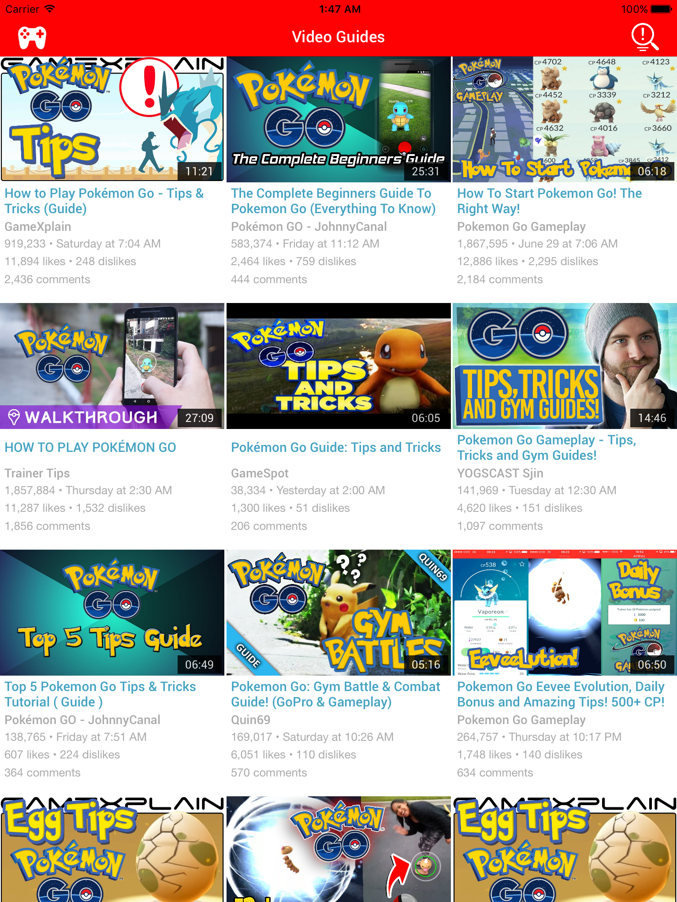This screenshot has width=677, height=902.
Task: Tap '607 likes • 224 dislikes' line
Action: 62,755
